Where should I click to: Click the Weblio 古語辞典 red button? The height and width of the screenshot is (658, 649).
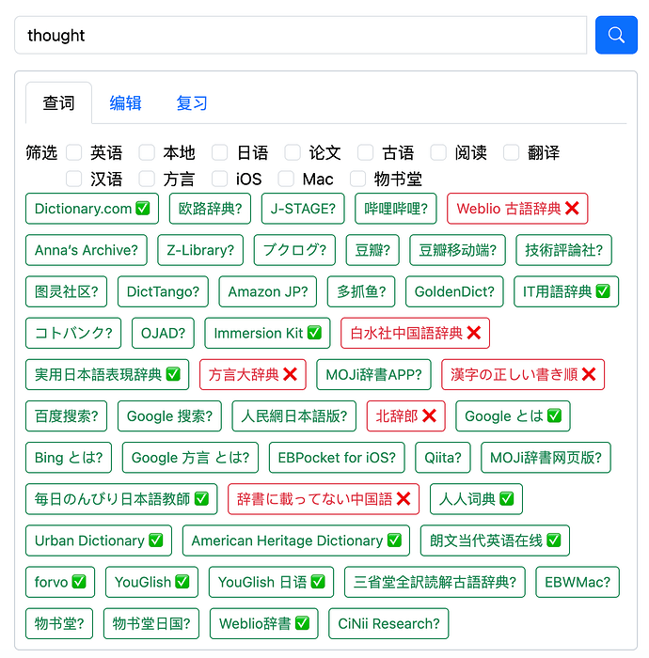click(517, 209)
